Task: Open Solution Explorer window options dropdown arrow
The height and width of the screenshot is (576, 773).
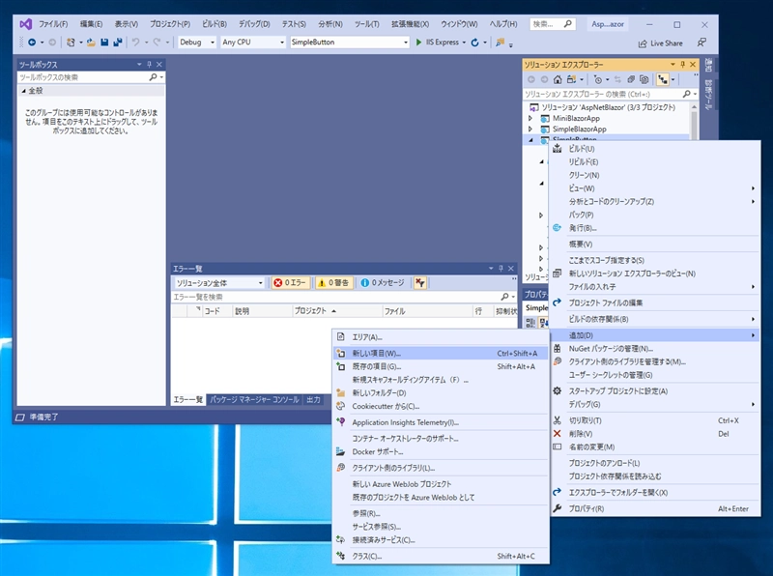Action: pyautogui.click(x=673, y=65)
